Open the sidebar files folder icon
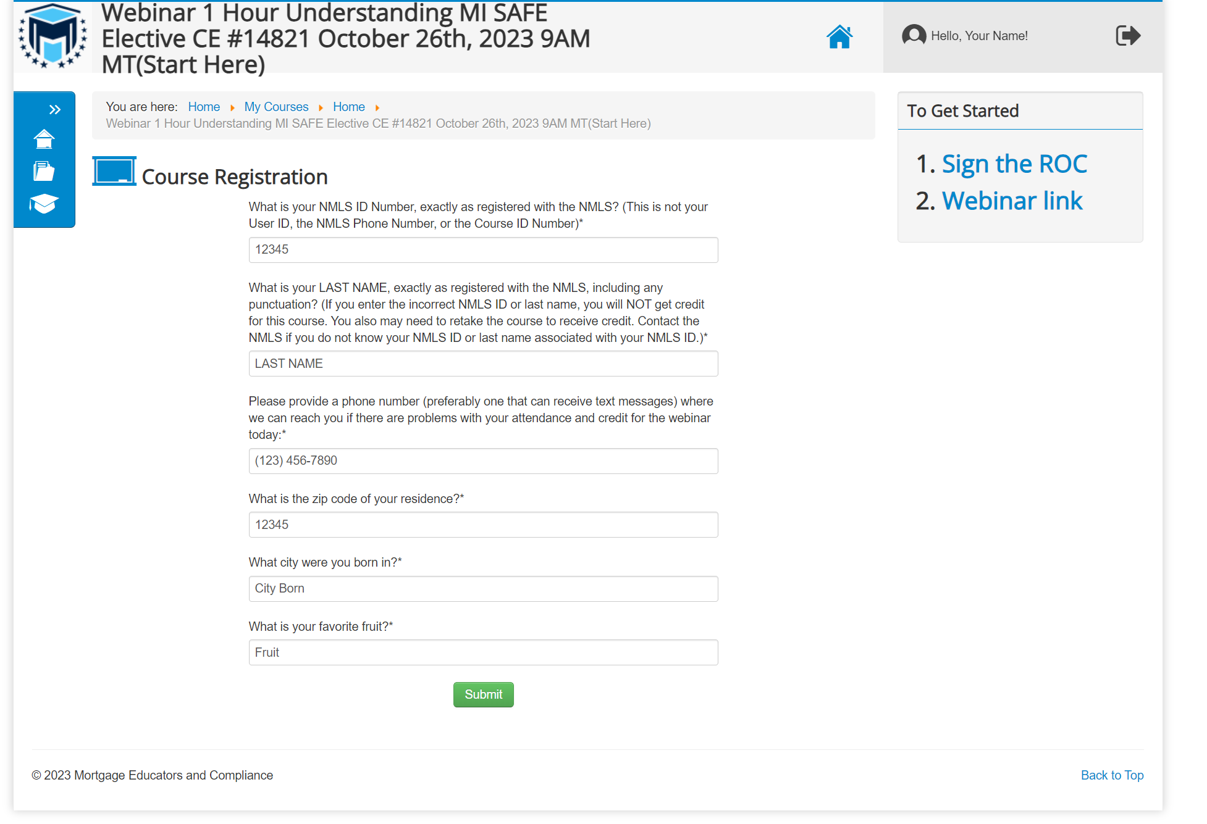Image resolution: width=1207 pixels, height=824 pixels. pos(44,171)
